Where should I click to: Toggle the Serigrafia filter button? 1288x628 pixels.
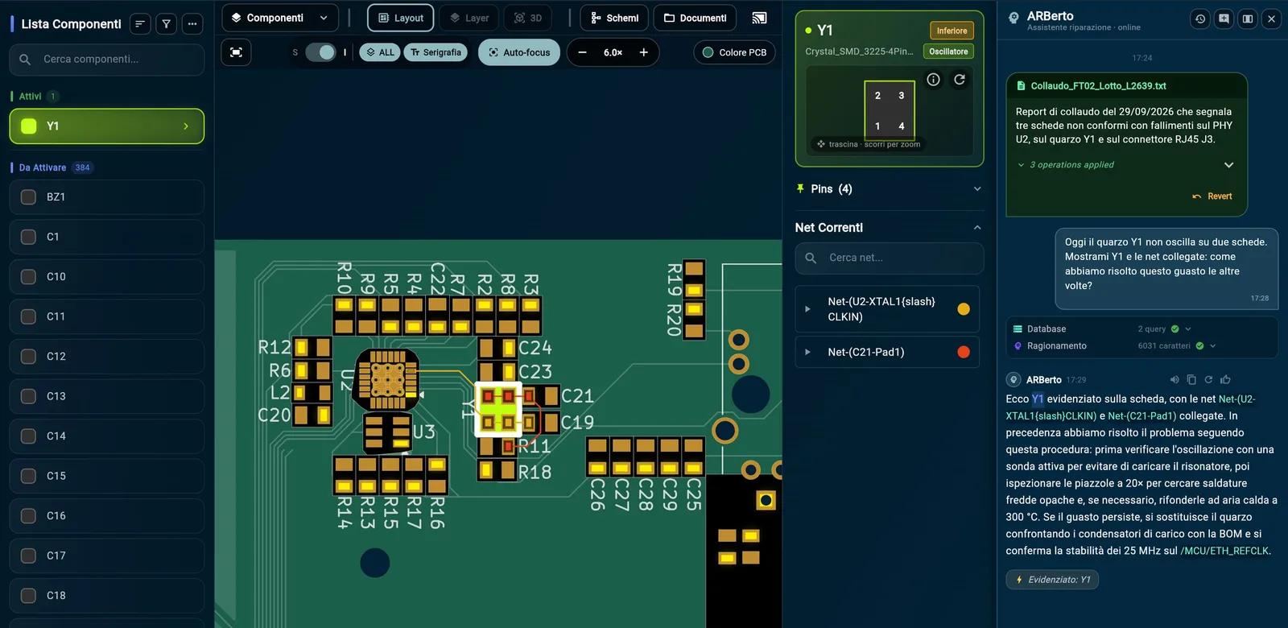click(436, 52)
